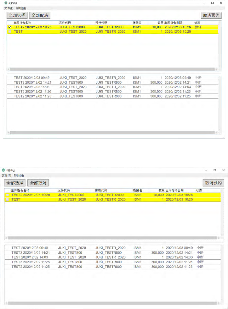
Task: Open 文件(F) menu in lower window
Action: [6, 176]
